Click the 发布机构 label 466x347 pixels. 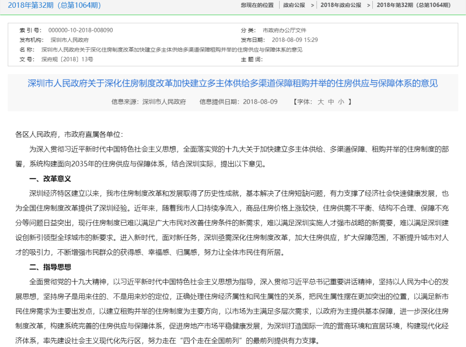[31, 40]
